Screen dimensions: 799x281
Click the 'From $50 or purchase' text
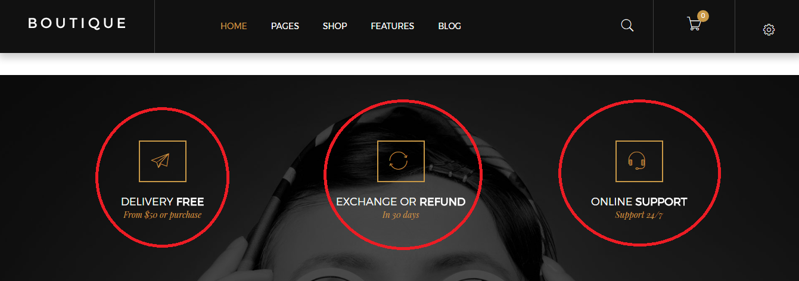pos(163,215)
